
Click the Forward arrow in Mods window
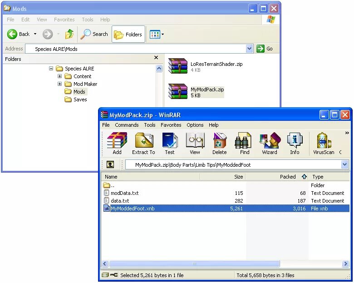tap(48, 34)
